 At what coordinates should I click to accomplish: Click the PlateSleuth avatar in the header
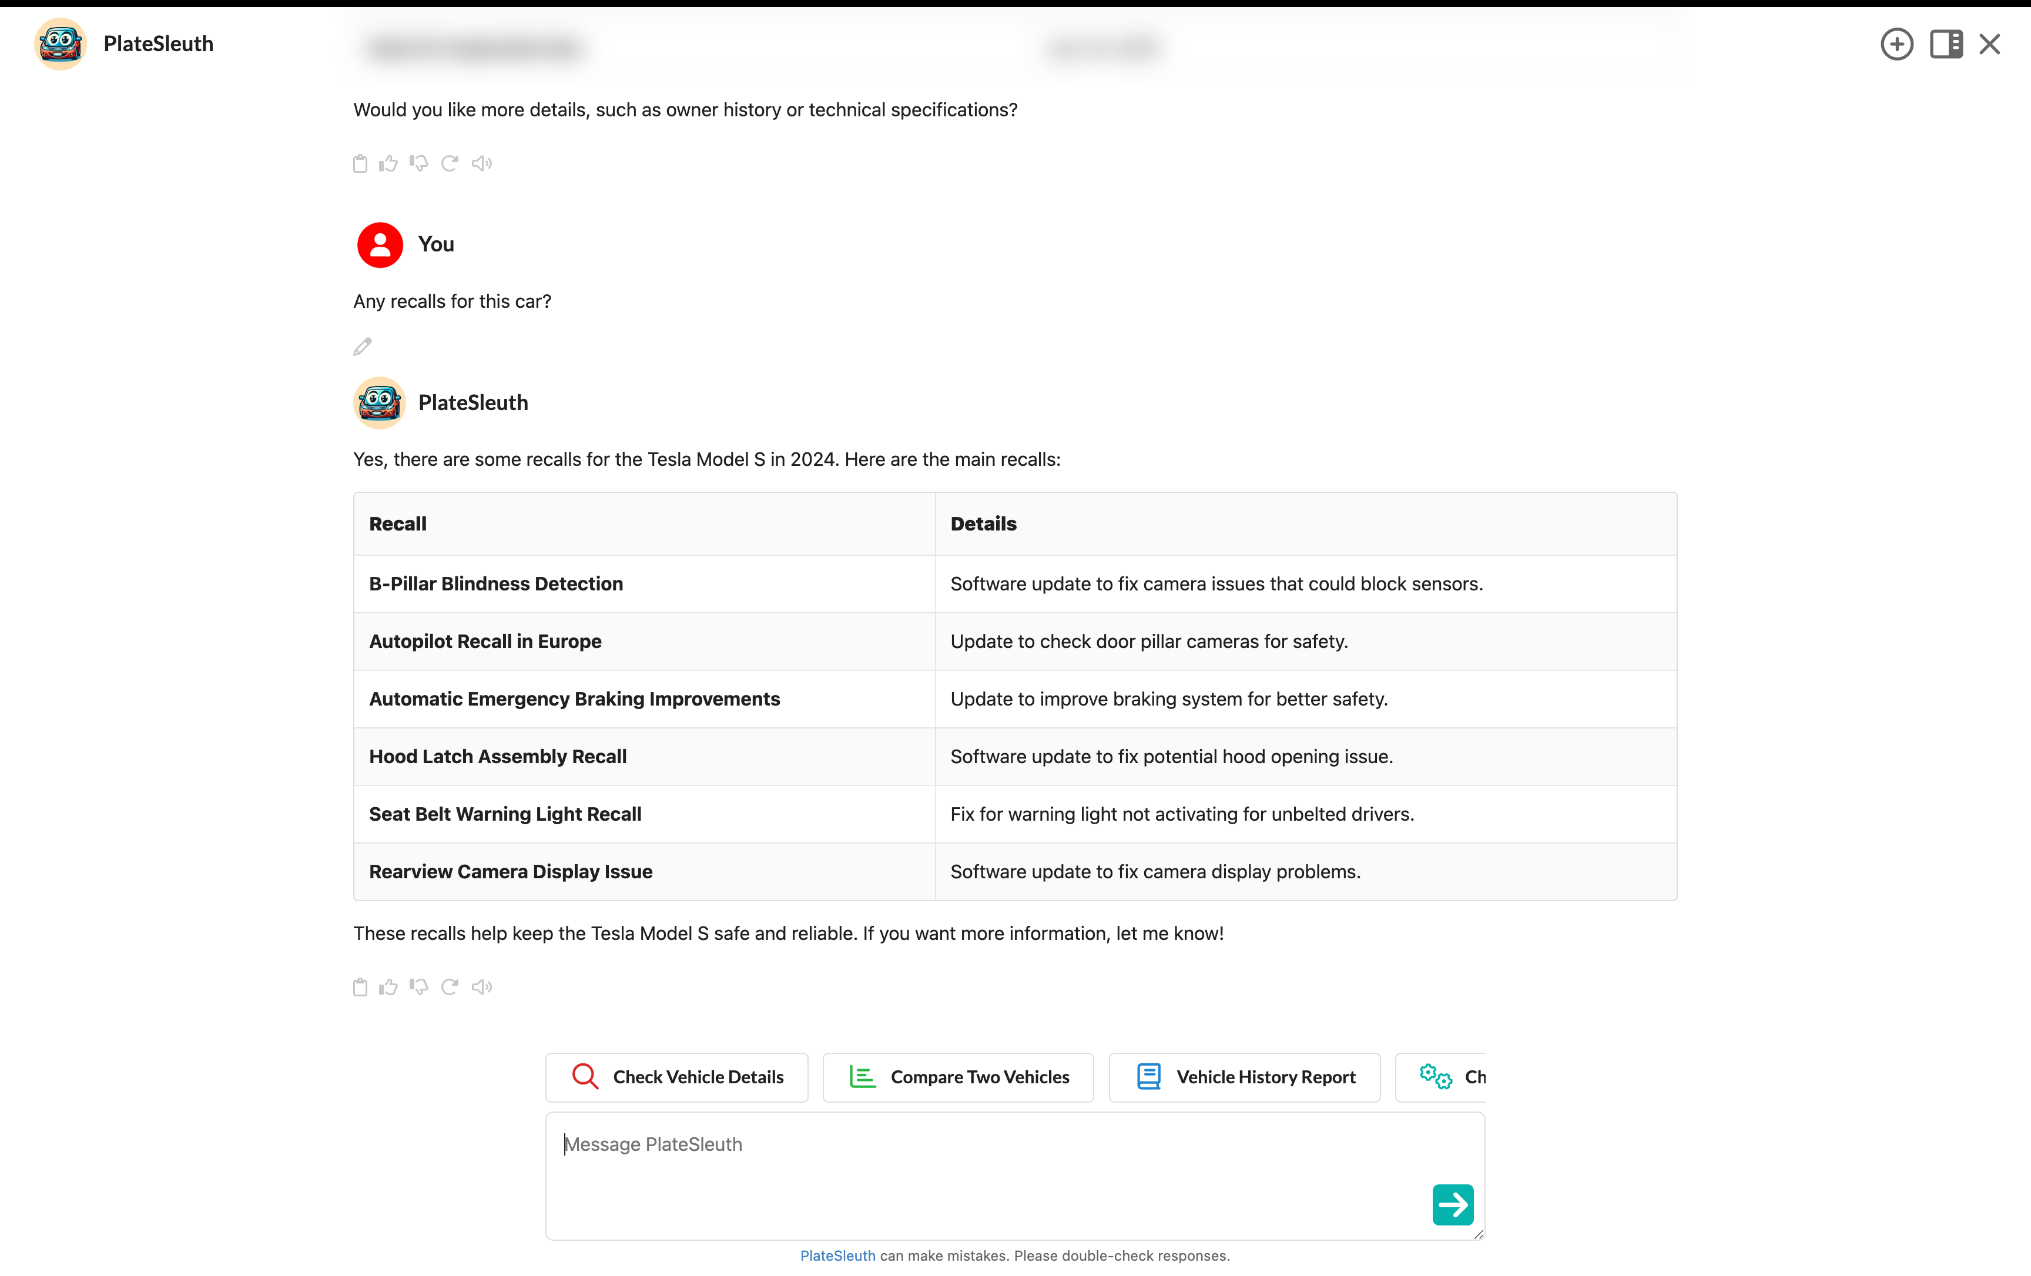pos(61,44)
